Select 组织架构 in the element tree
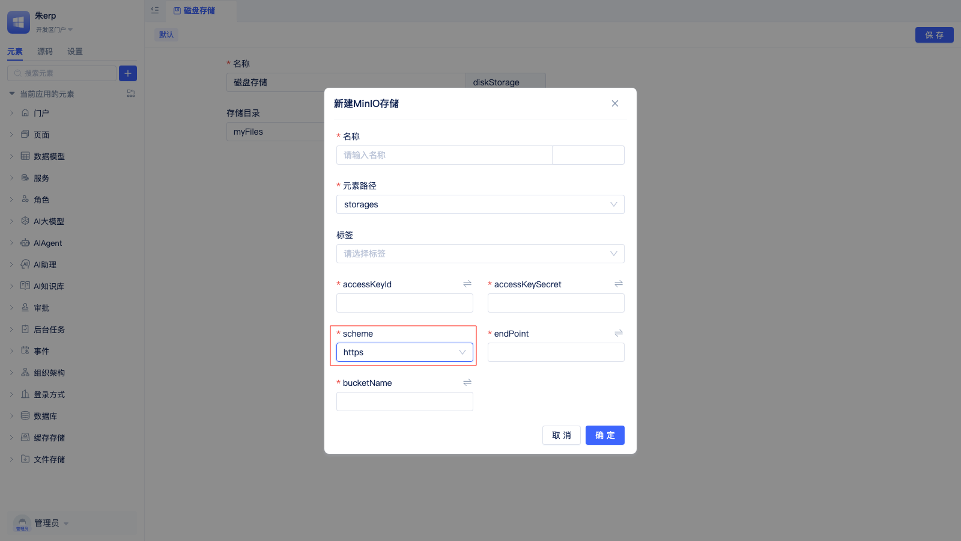The image size is (961, 541). tap(49, 373)
